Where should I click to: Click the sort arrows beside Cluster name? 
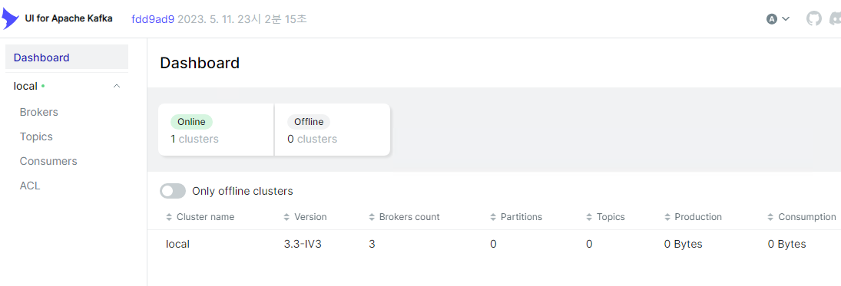(168, 217)
